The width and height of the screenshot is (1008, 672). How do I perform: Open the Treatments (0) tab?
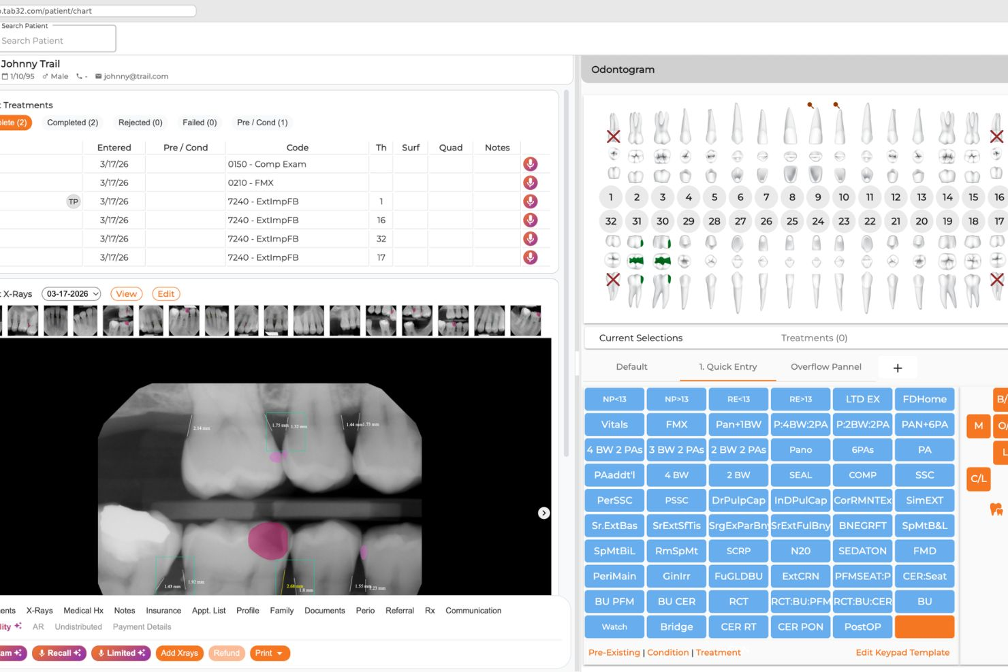point(814,338)
